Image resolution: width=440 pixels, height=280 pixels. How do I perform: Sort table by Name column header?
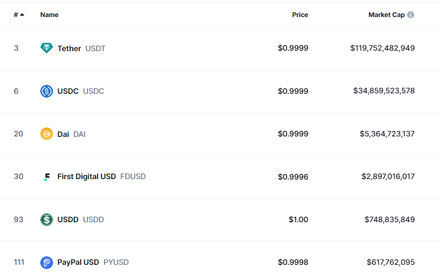pyautogui.click(x=49, y=15)
